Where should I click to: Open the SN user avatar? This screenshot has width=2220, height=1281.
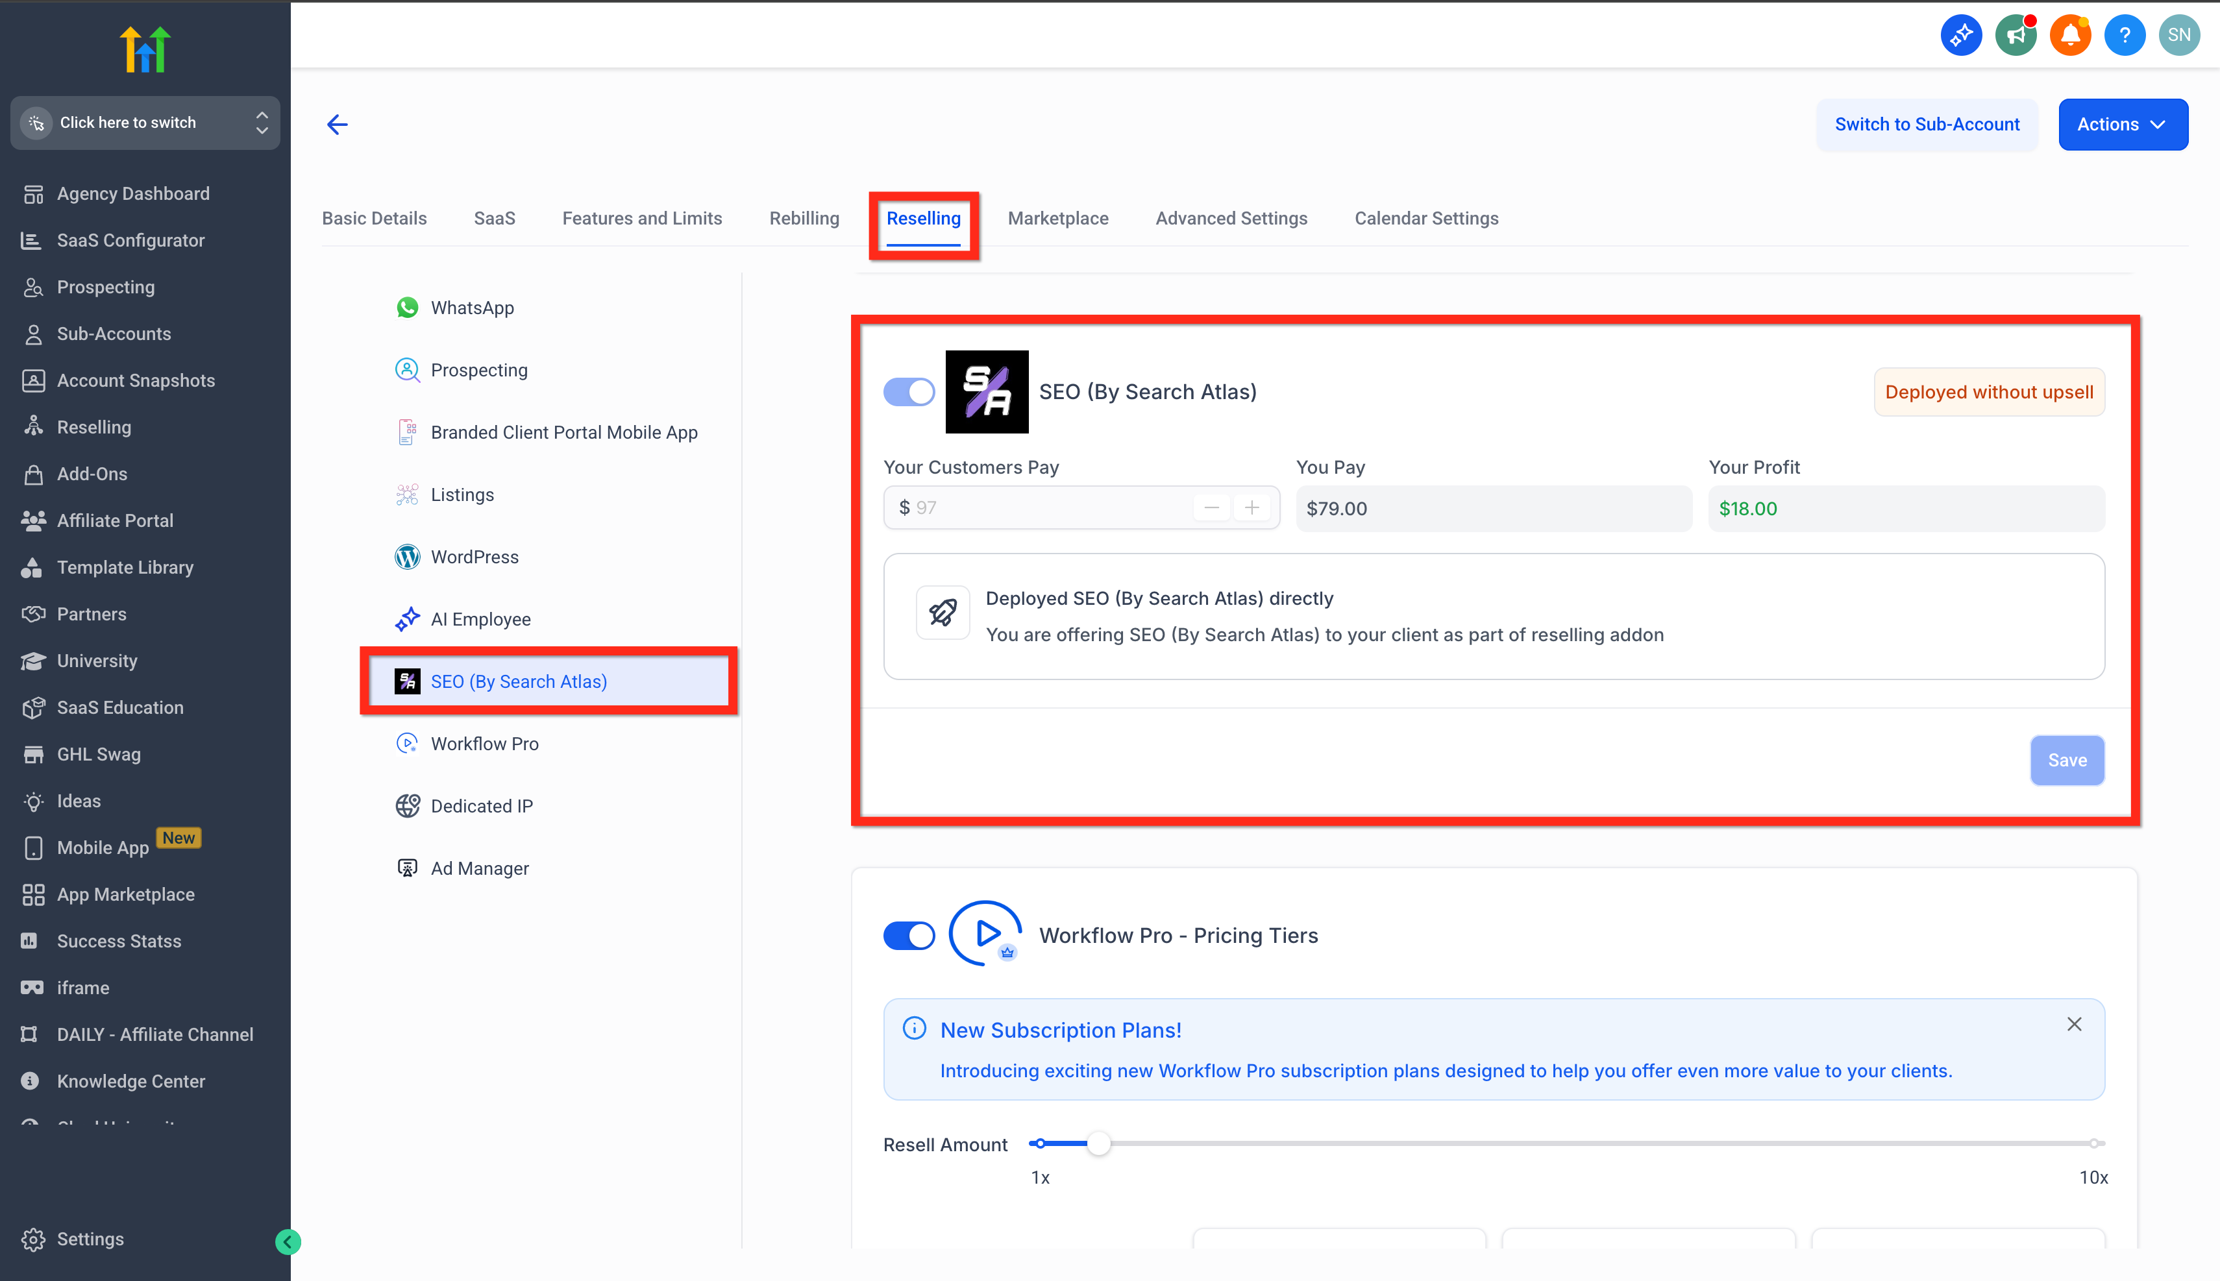[2178, 35]
